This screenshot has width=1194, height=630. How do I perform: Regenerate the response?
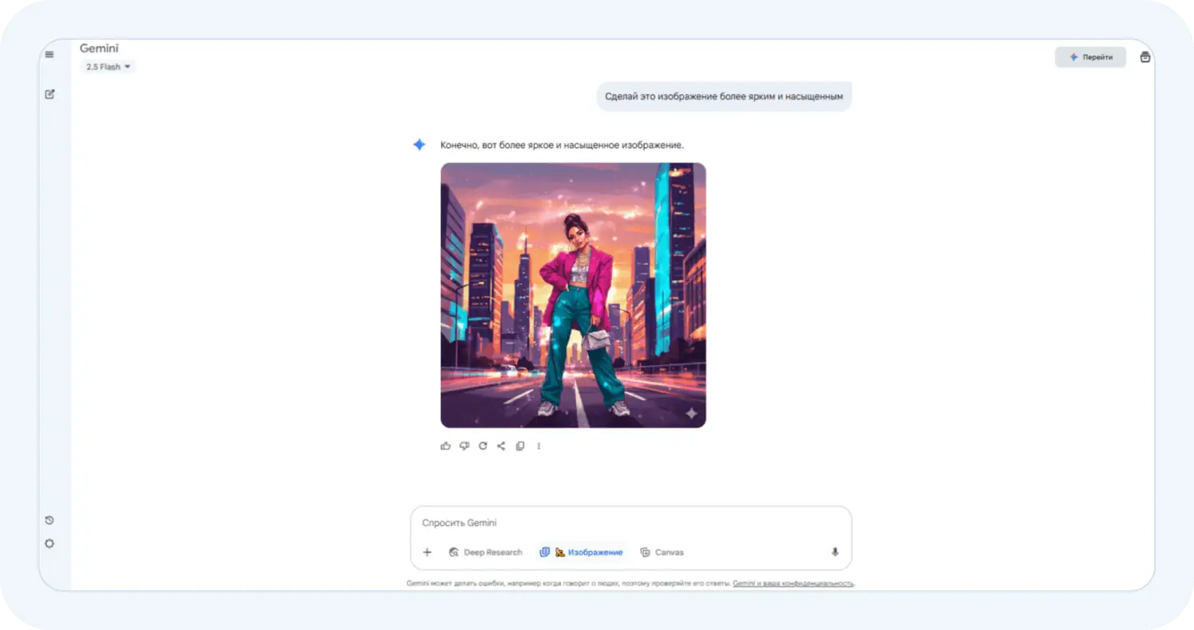tap(482, 446)
